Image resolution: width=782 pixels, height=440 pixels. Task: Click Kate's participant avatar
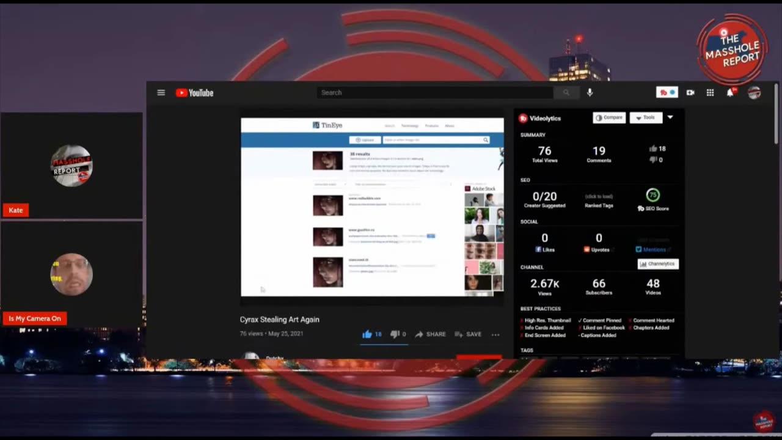point(71,166)
